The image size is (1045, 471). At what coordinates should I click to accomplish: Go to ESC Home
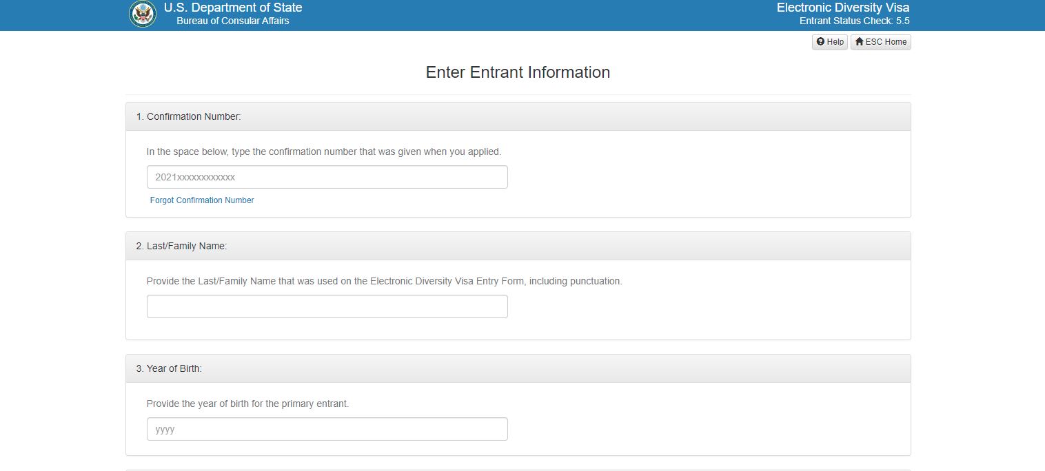tap(880, 42)
